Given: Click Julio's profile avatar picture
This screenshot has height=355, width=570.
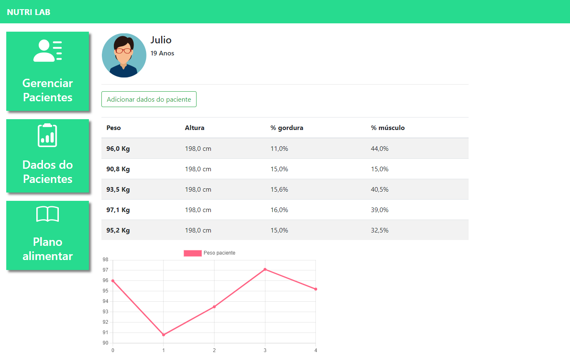Looking at the screenshot, I should [x=124, y=55].
